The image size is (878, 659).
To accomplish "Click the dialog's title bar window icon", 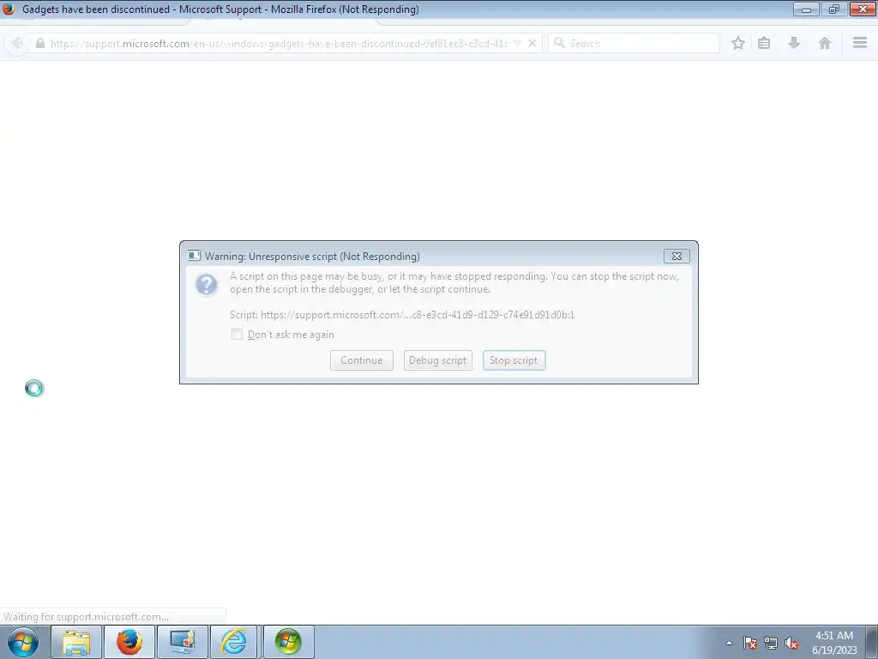I will (x=194, y=256).
